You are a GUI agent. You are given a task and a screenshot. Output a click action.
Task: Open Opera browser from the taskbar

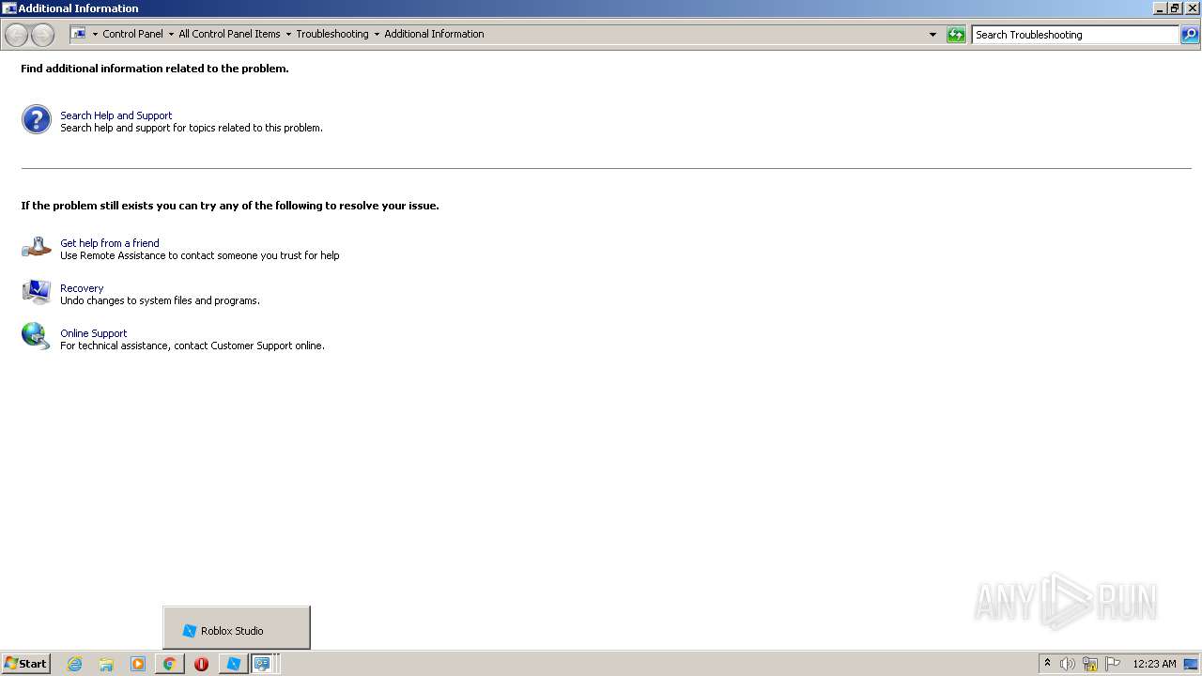coord(201,664)
